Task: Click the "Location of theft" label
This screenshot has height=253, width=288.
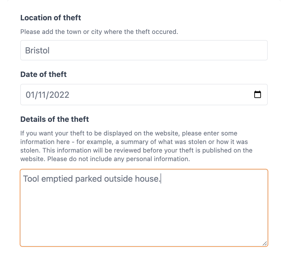Action: click(51, 18)
